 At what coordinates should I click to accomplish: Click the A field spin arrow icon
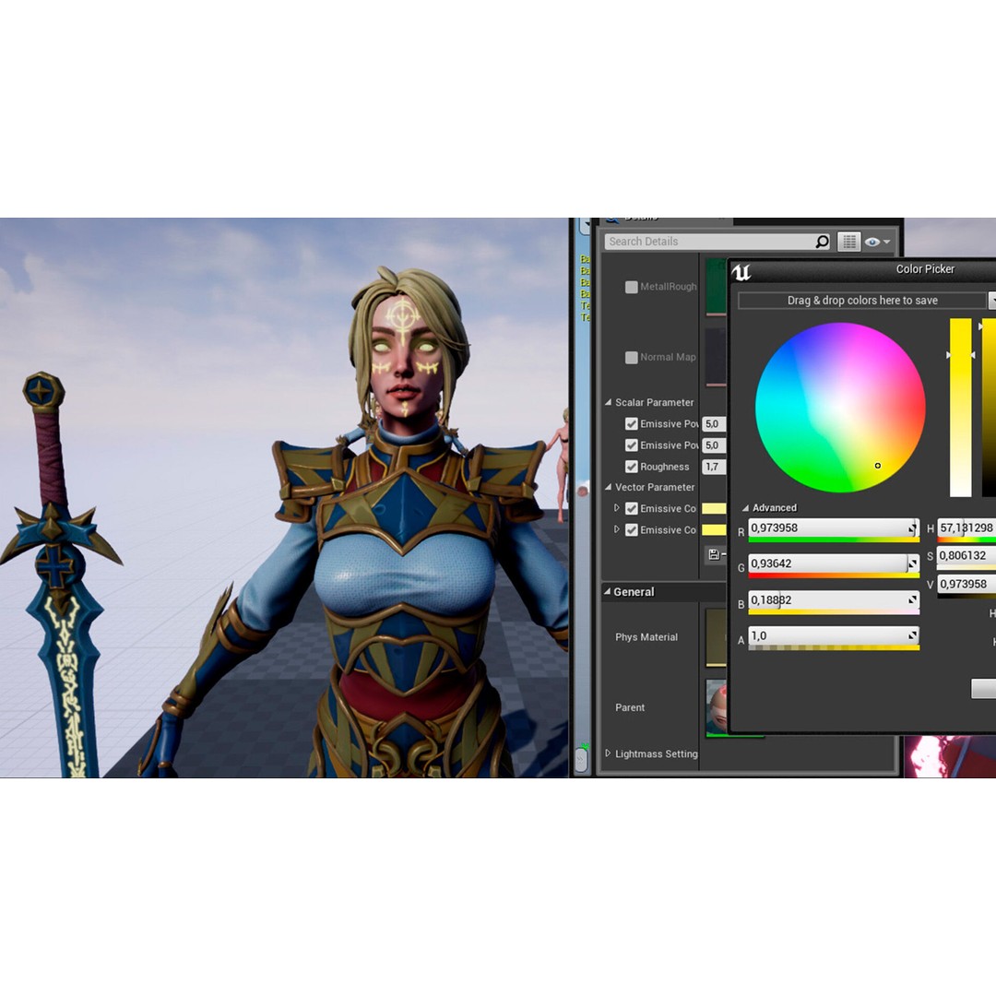point(912,635)
